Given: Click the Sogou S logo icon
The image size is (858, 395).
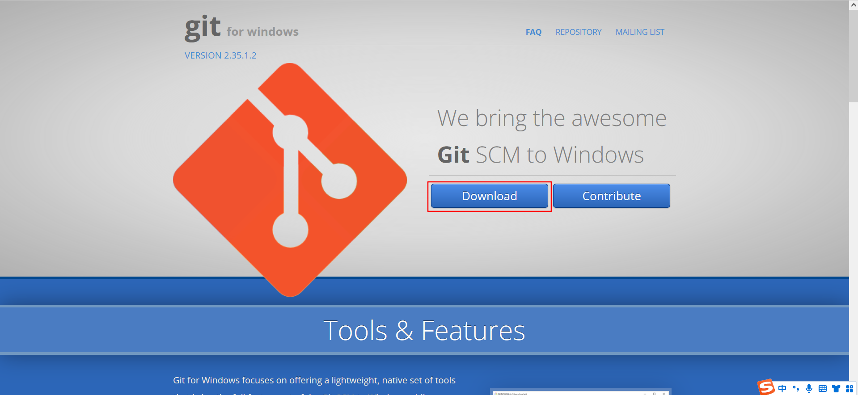Looking at the screenshot, I should 766,387.
